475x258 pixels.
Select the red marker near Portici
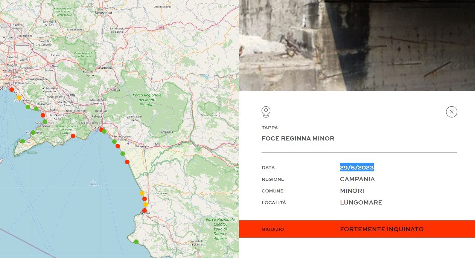tap(11, 90)
